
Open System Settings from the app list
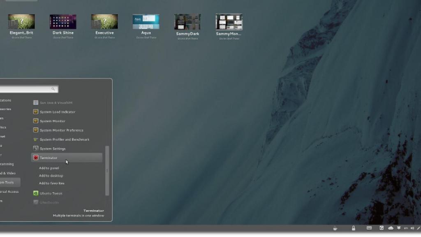pyautogui.click(x=52, y=149)
